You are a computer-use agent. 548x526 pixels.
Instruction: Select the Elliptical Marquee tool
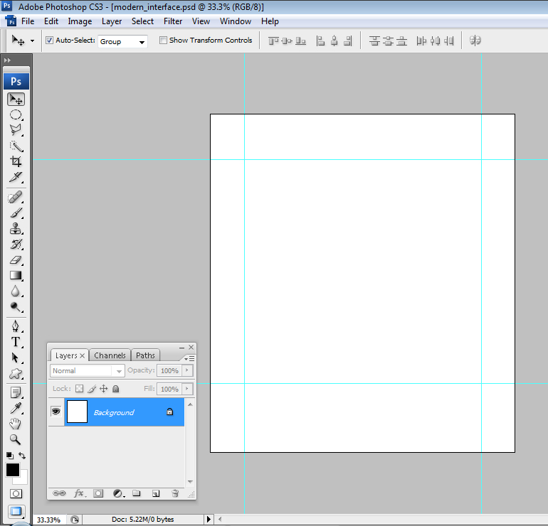pyautogui.click(x=16, y=115)
